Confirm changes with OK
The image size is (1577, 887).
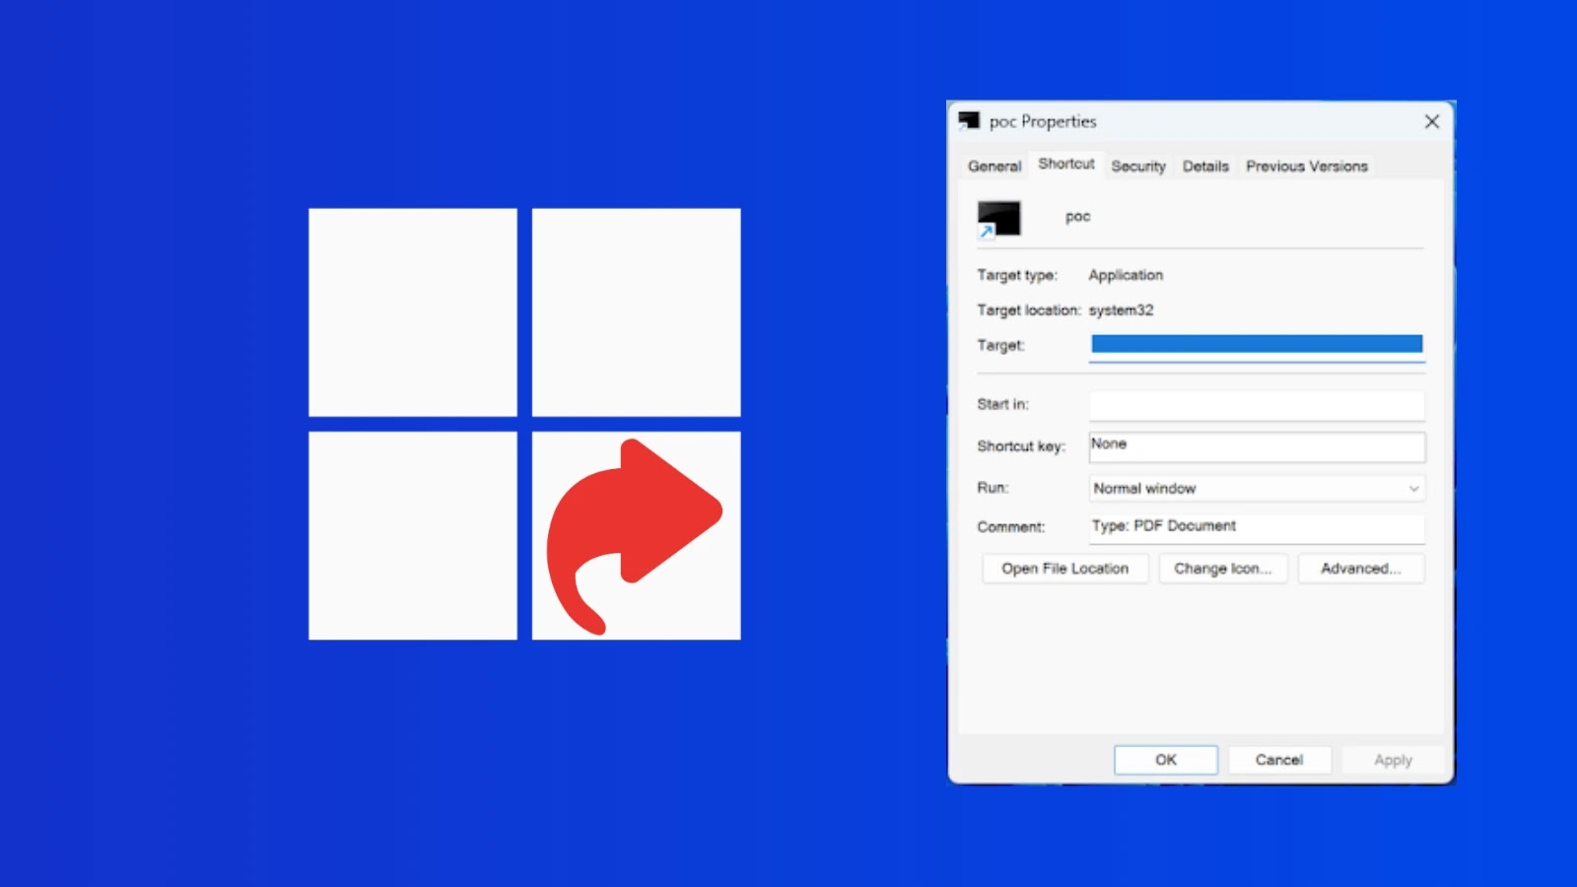point(1166,759)
